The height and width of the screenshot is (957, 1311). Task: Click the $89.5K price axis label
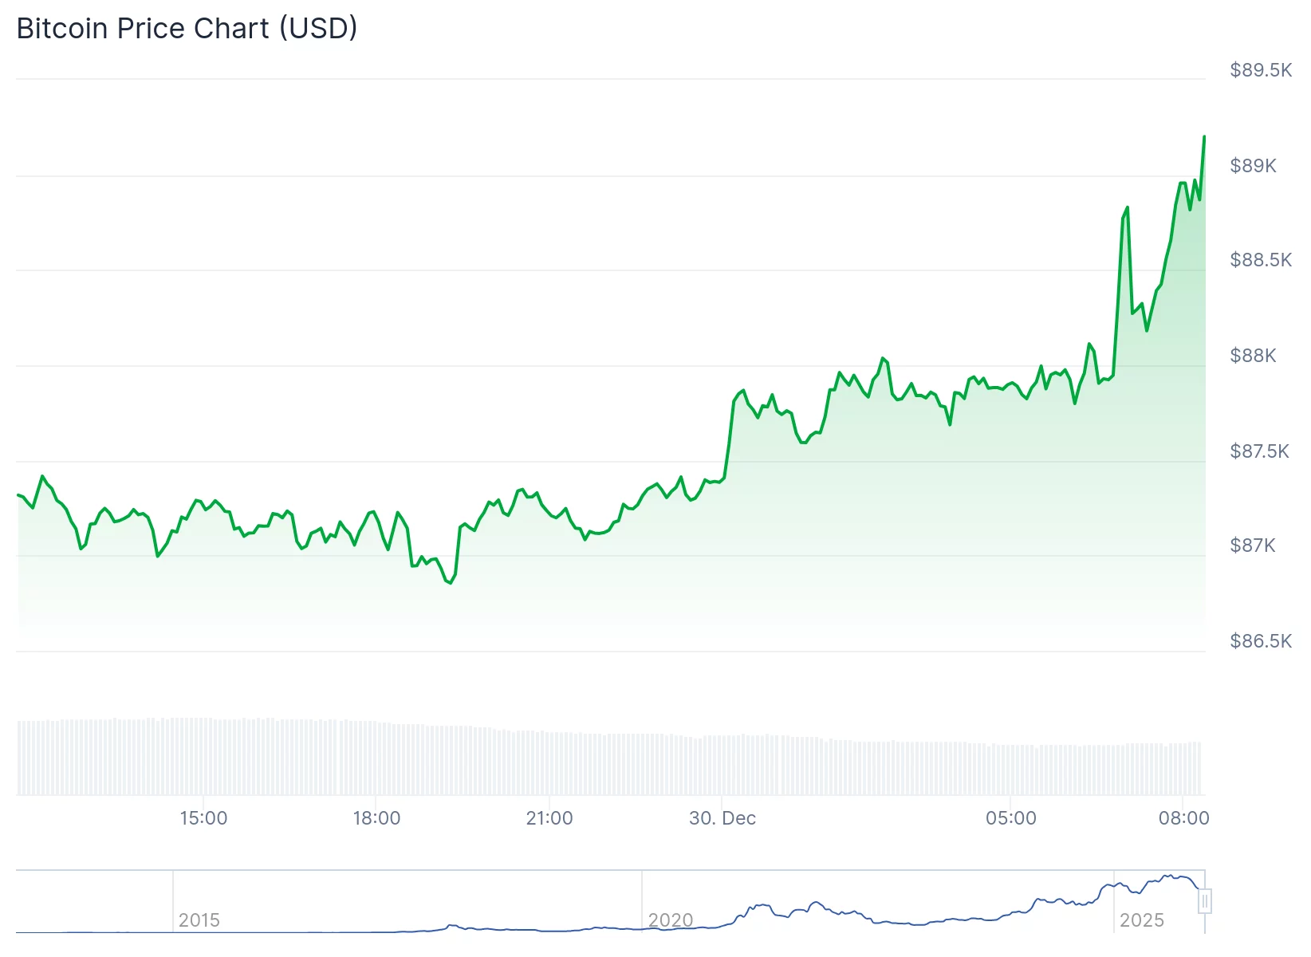1260,70
